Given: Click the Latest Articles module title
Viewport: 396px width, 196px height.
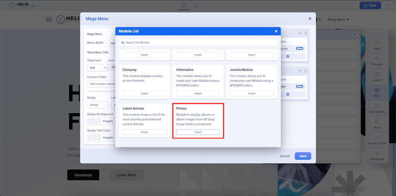Looking at the screenshot, I should point(133,108).
